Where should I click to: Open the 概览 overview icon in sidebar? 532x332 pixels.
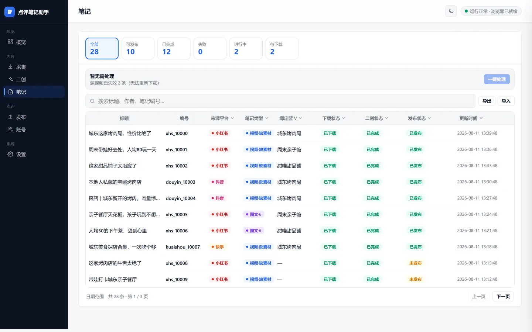(10, 42)
